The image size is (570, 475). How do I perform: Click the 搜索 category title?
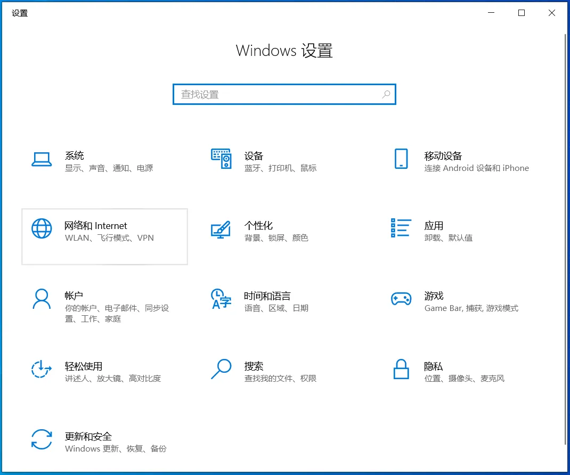click(x=254, y=366)
